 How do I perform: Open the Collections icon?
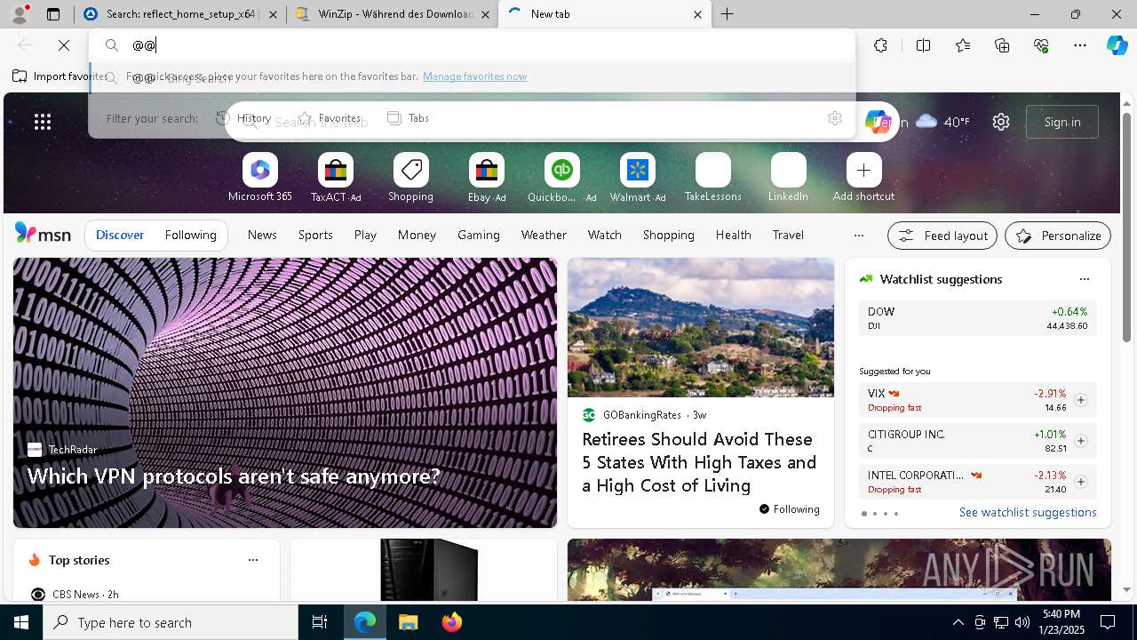1002,45
